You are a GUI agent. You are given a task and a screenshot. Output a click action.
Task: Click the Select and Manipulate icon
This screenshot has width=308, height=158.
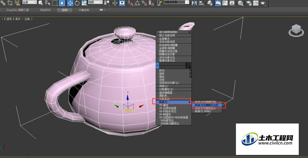115,3
